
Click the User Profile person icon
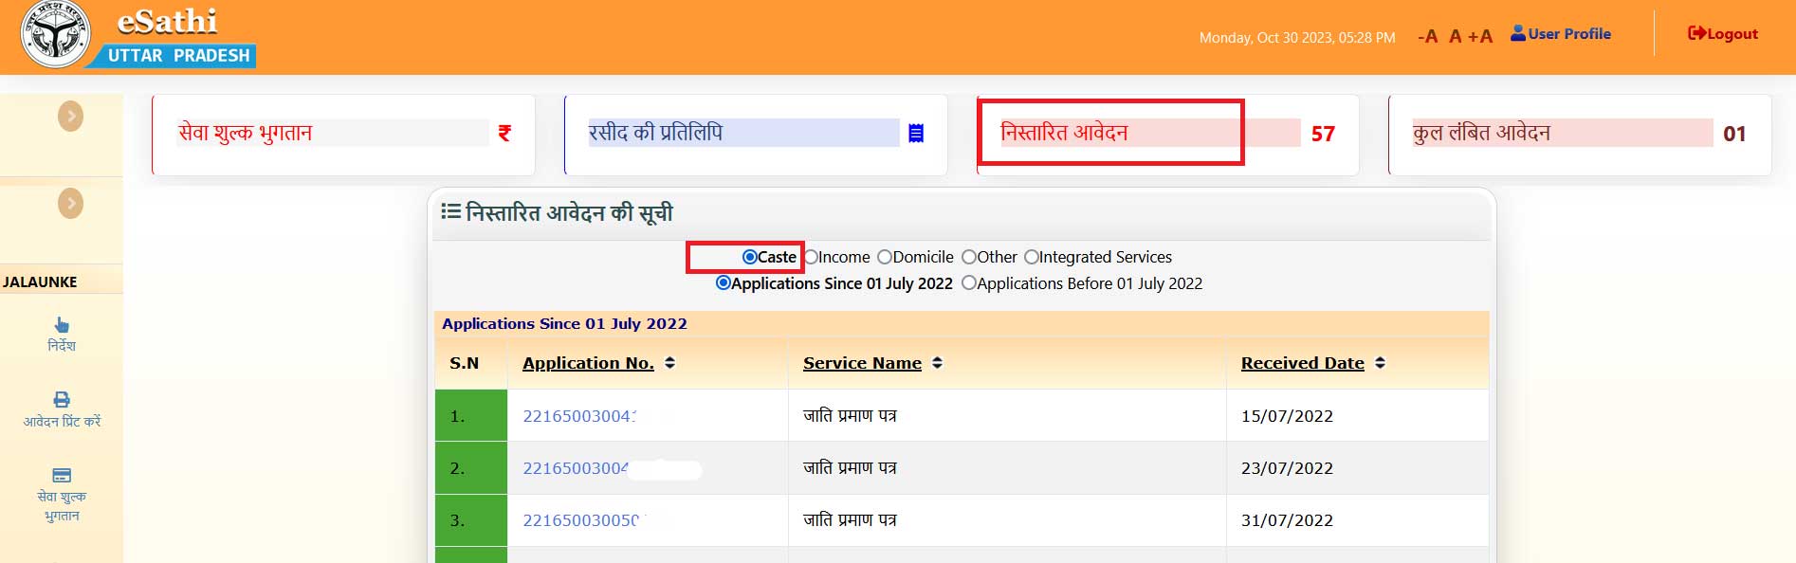(1518, 33)
